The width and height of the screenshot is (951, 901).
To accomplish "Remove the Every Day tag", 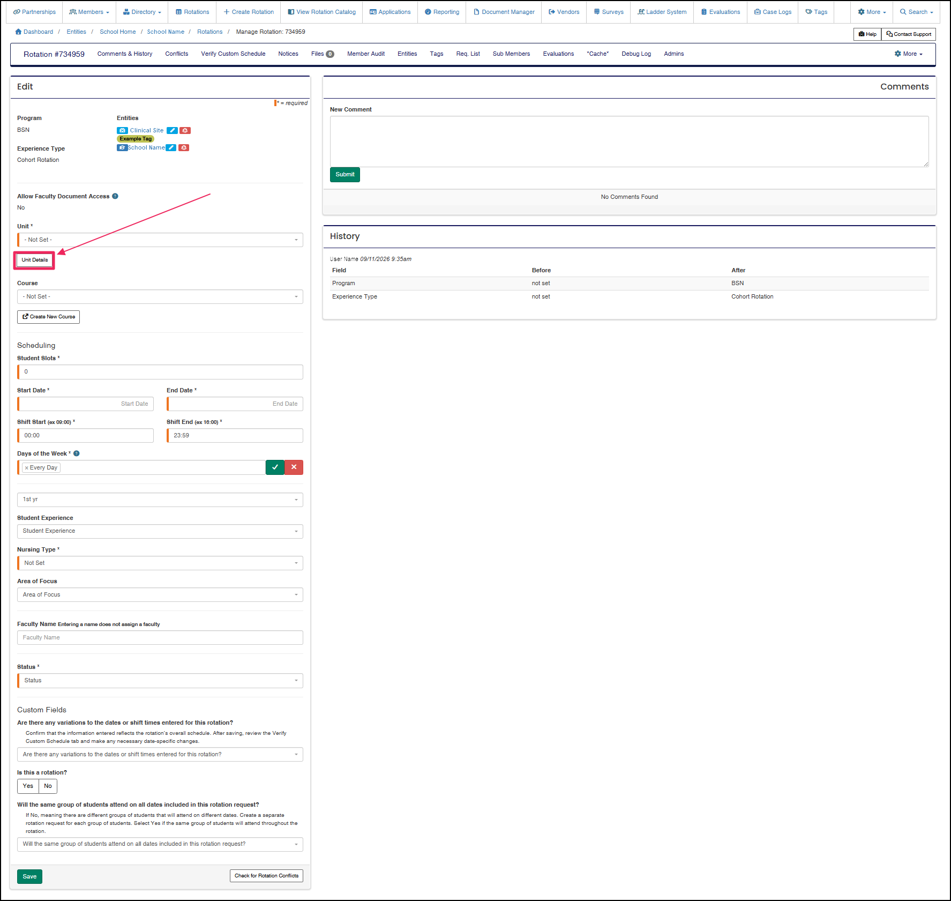I will coord(26,468).
